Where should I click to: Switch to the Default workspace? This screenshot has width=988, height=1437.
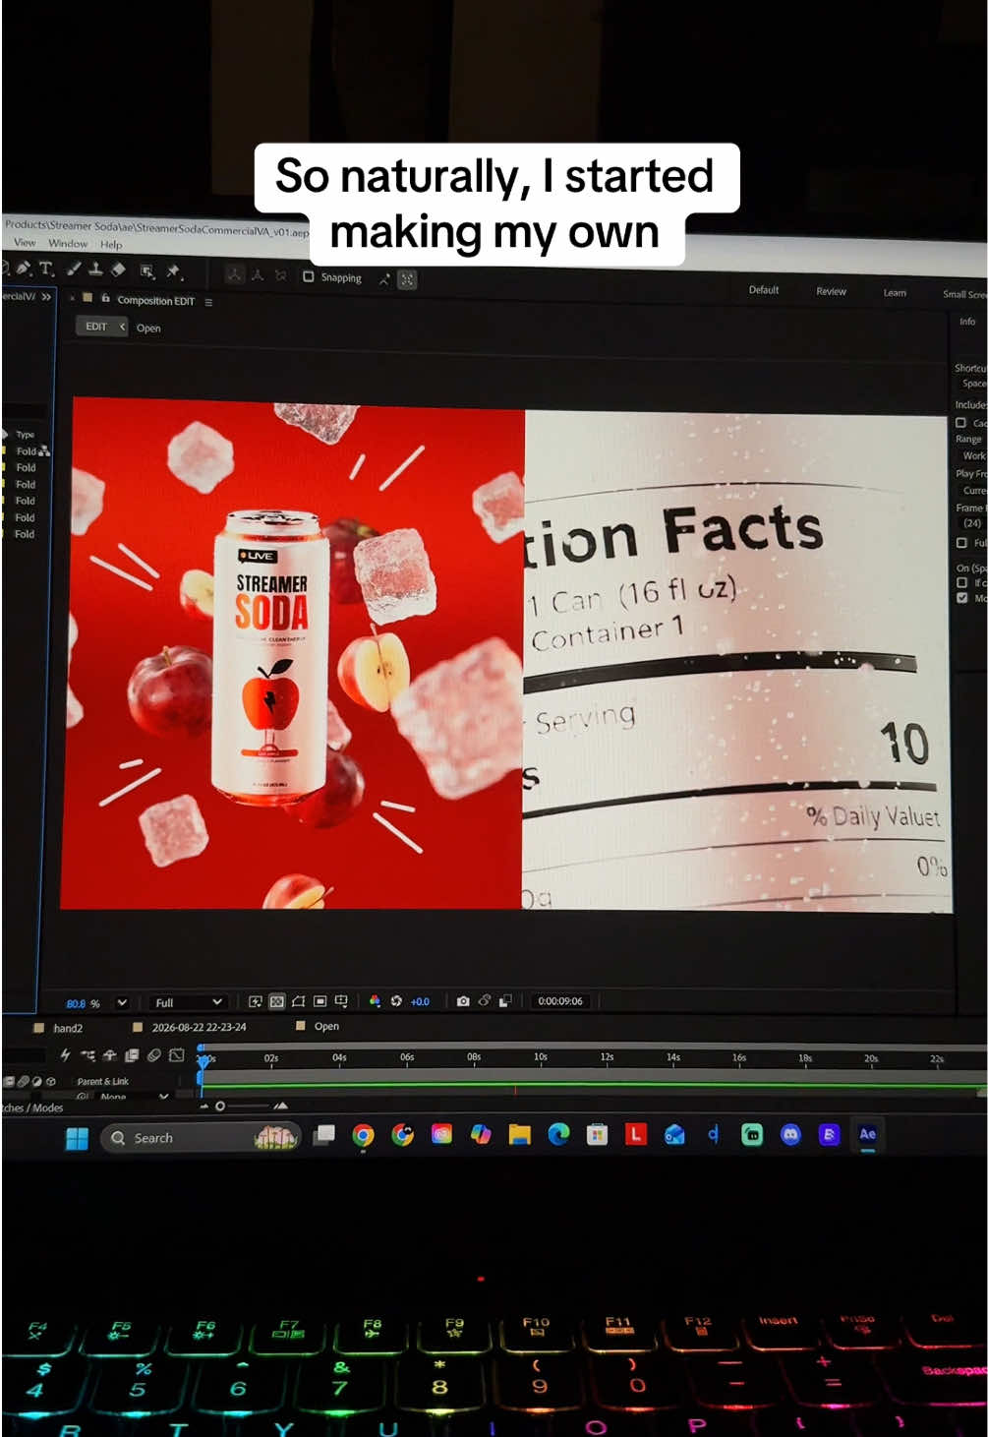click(764, 290)
